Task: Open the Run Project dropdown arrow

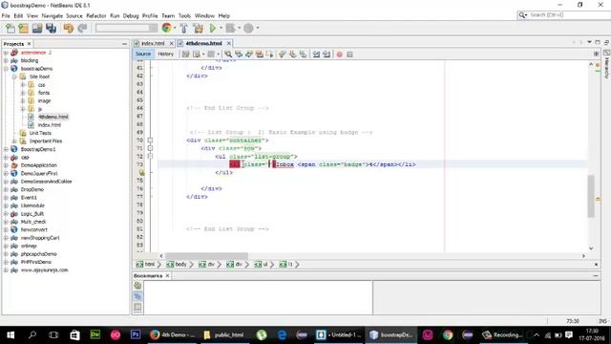Action: [x=221, y=28]
